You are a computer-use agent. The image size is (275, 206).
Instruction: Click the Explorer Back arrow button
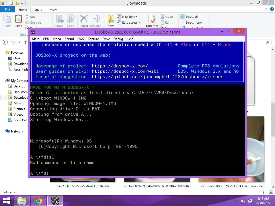click(x=5, y=42)
